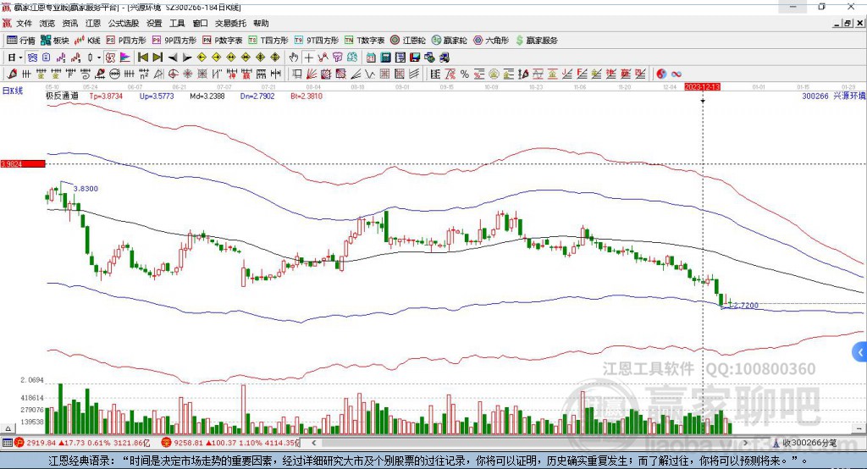867x469 pixels.
Task: Click the Tp=3.8734 indicator value
Action: pos(106,96)
